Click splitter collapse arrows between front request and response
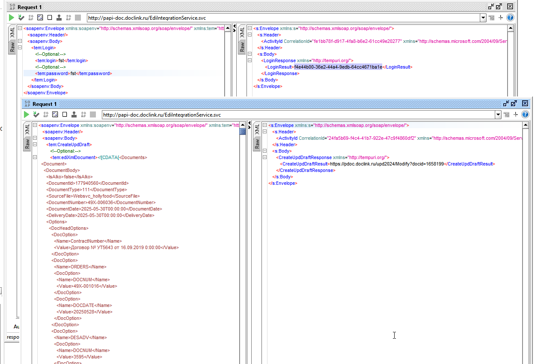This screenshot has width=538, height=364. (x=250, y=125)
